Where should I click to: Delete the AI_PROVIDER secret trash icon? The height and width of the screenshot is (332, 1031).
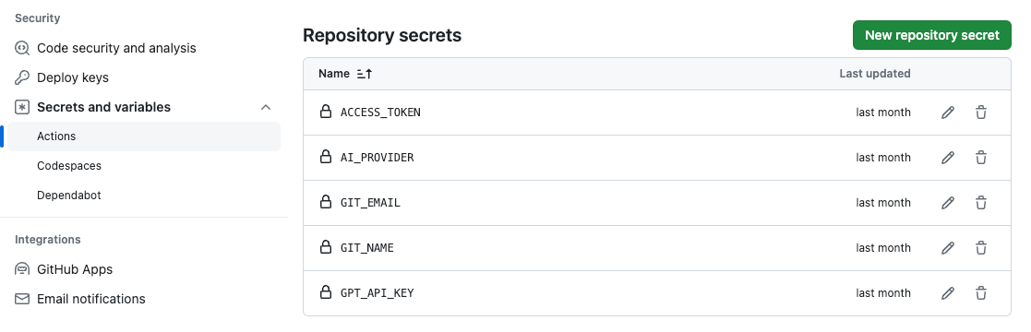pyautogui.click(x=981, y=158)
